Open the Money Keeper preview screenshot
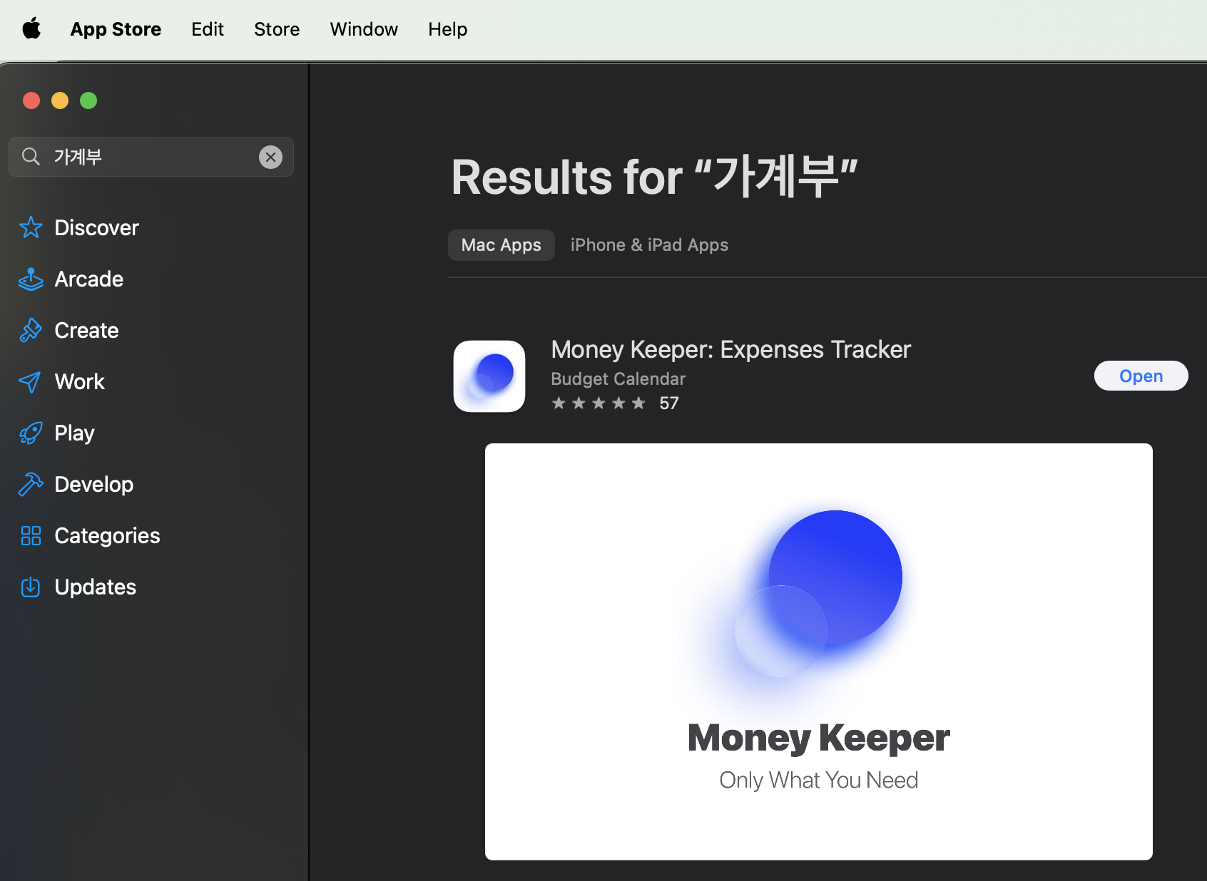Image resolution: width=1207 pixels, height=881 pixels. click(x=819, y=651)
